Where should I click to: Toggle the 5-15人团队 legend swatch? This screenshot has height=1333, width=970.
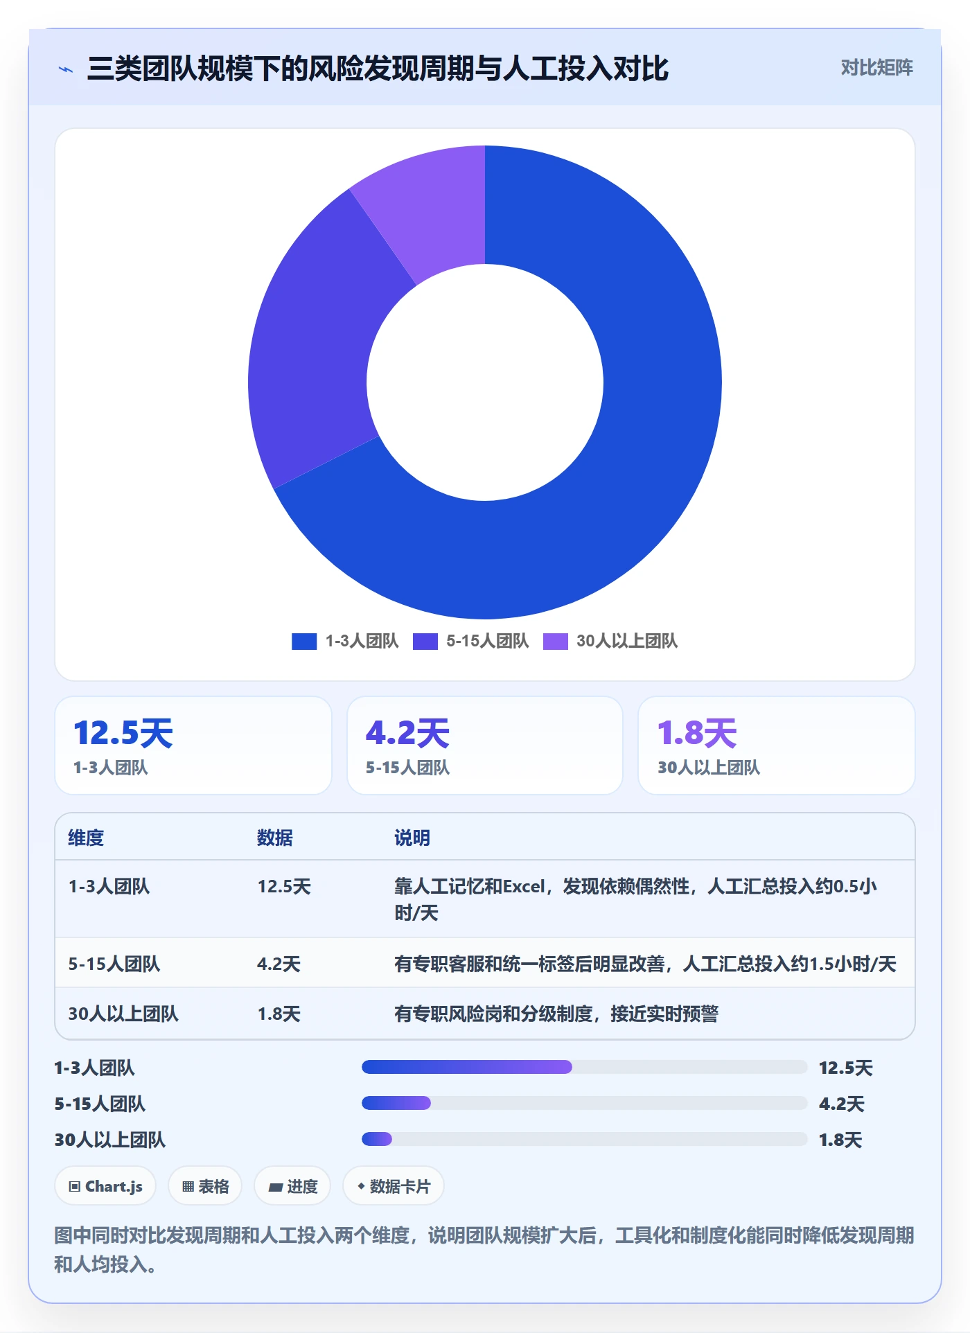click(x=425, y=642)
